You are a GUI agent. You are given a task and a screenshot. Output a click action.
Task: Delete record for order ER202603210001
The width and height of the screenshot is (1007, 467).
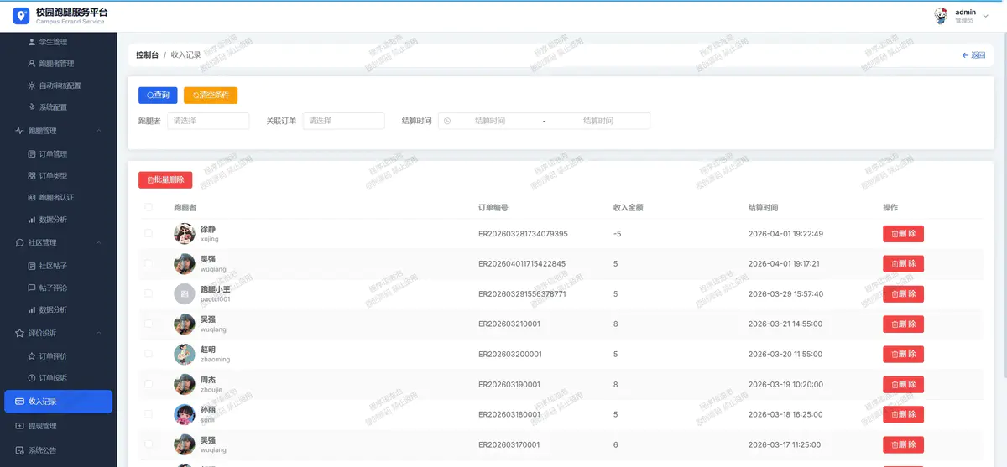point(903,324)
